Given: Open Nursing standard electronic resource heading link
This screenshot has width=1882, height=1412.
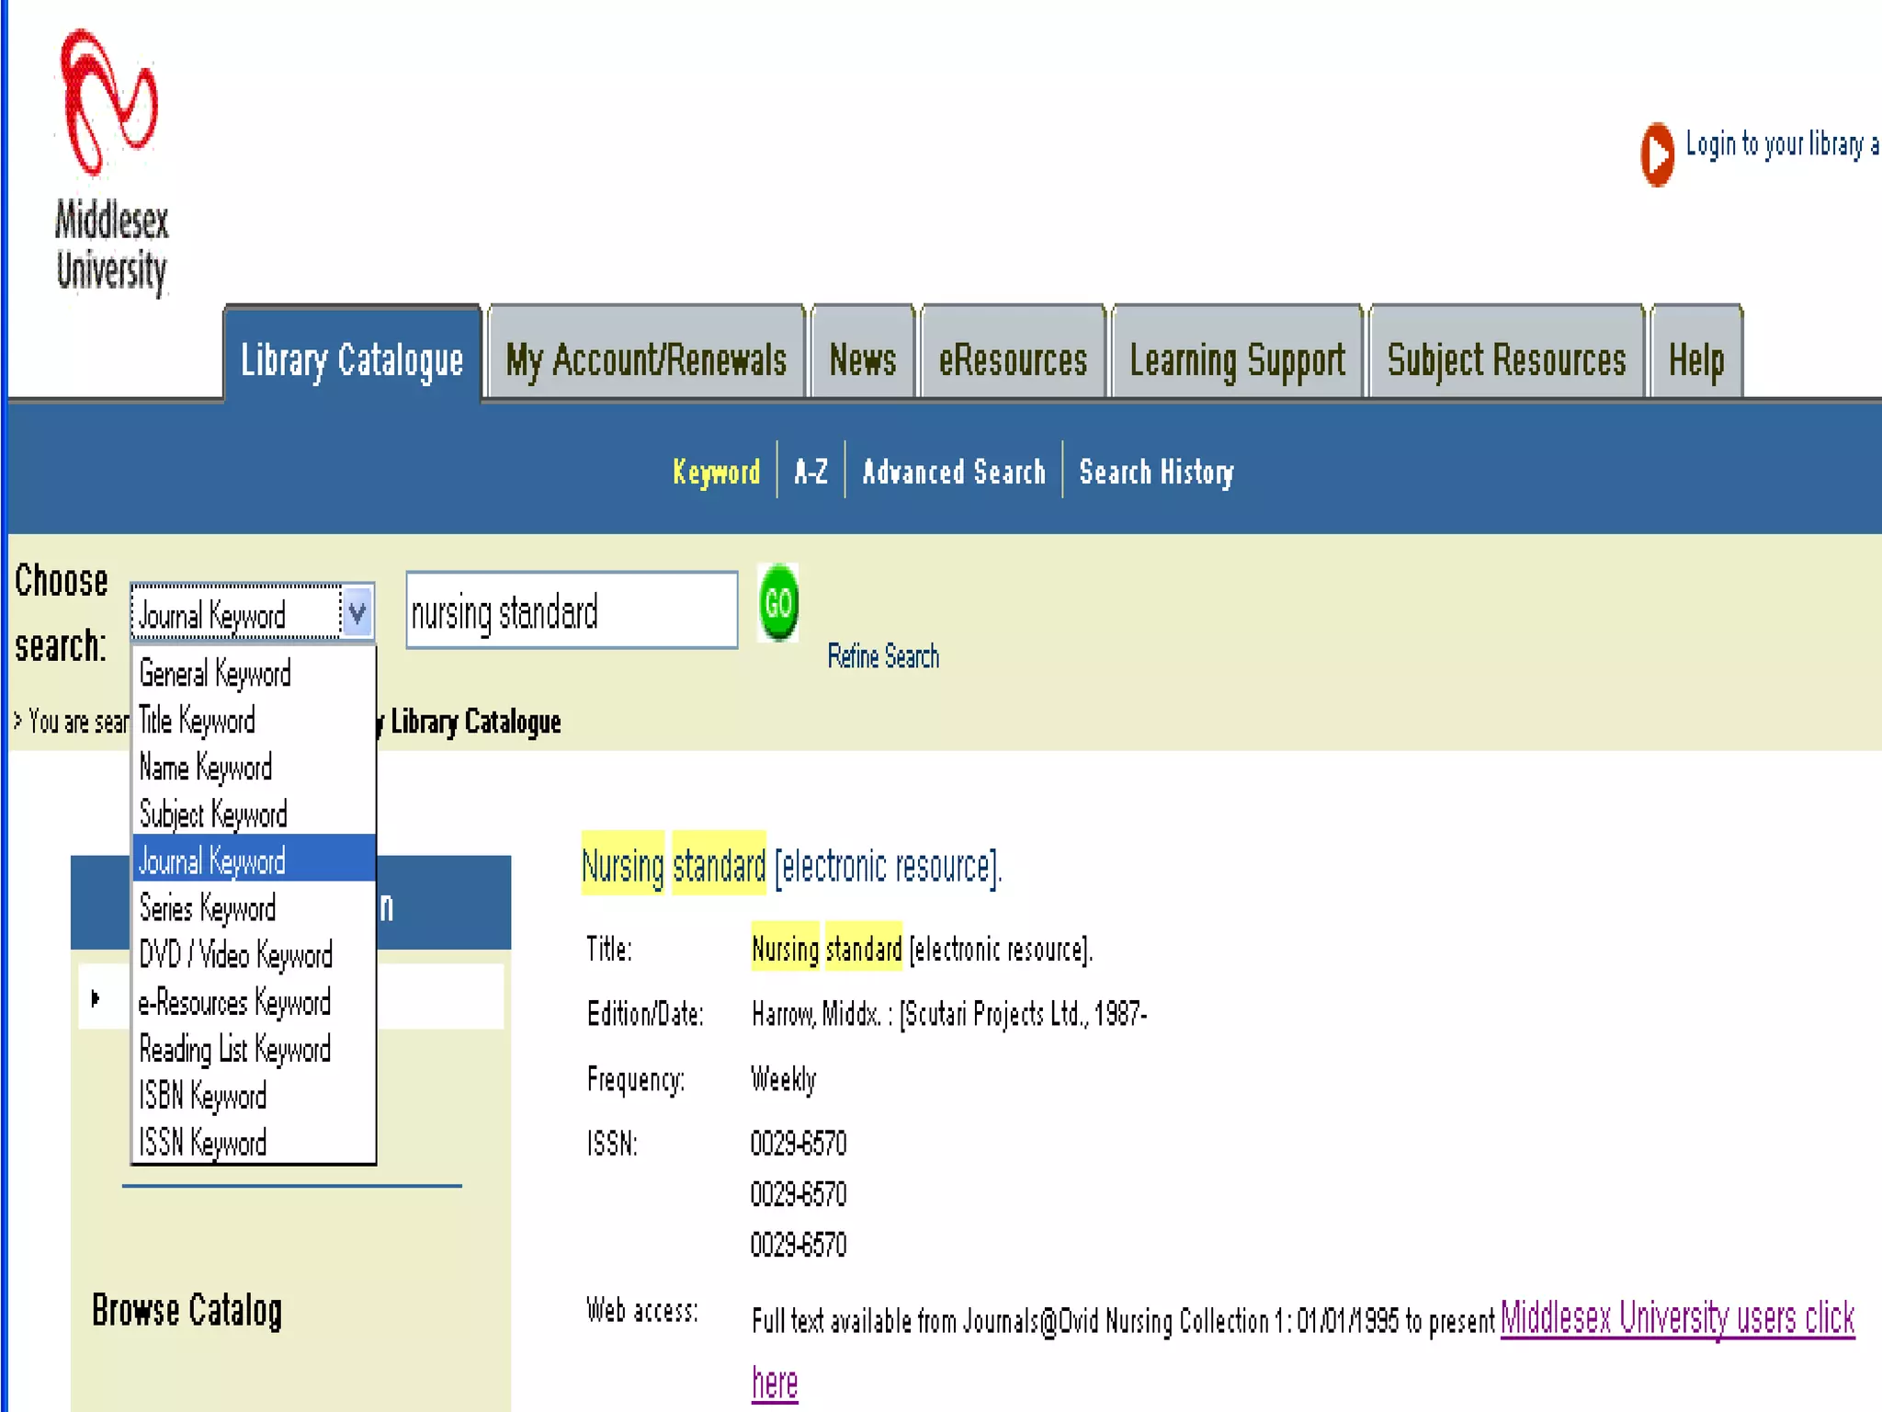Looking at the screenshot, I should coord(791,866).
